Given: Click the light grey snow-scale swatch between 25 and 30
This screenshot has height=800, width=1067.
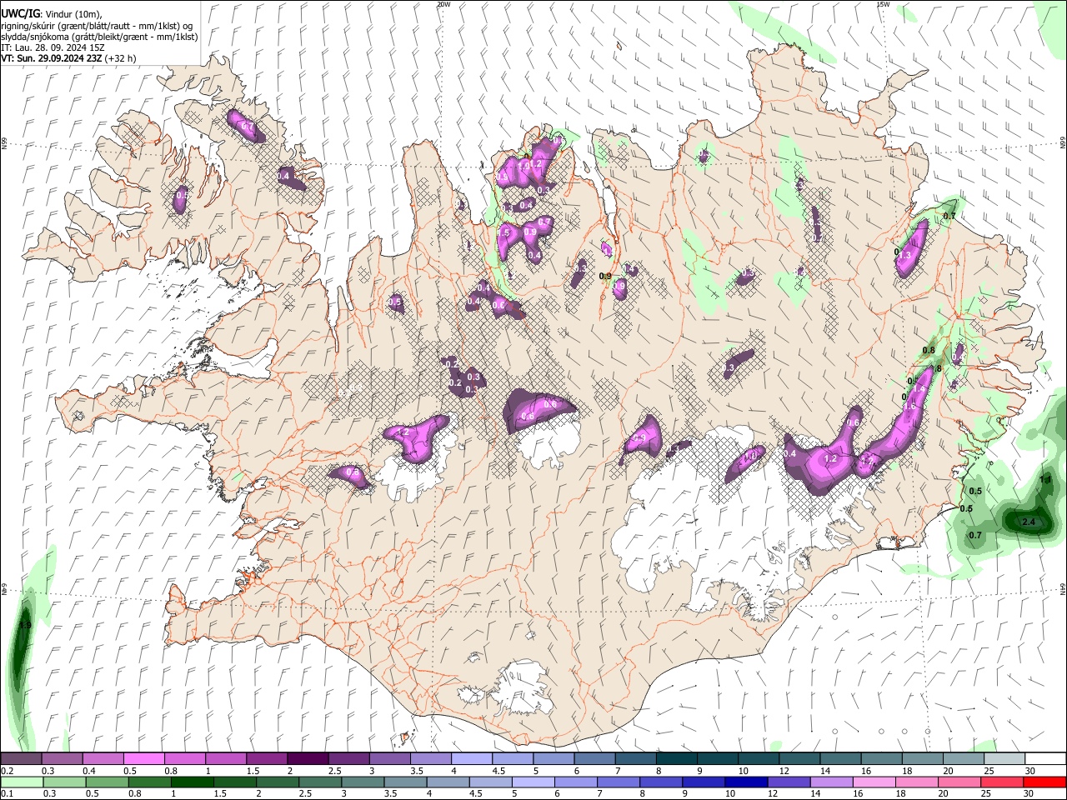Looking at the screenshot, I should pos(1004,759).
